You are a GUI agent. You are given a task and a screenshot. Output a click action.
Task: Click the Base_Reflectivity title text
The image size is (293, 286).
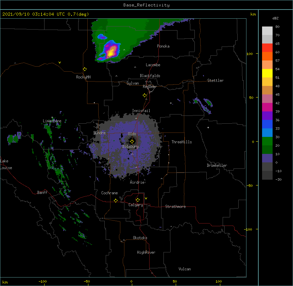(146, 5)
